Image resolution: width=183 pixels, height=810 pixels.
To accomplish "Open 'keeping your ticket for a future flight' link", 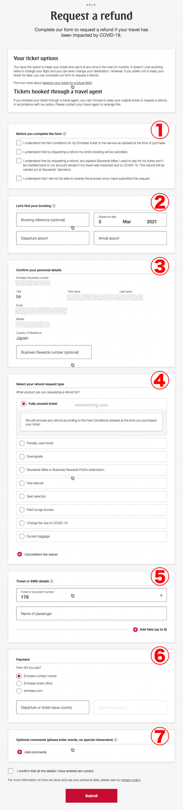I will [67, 83].
